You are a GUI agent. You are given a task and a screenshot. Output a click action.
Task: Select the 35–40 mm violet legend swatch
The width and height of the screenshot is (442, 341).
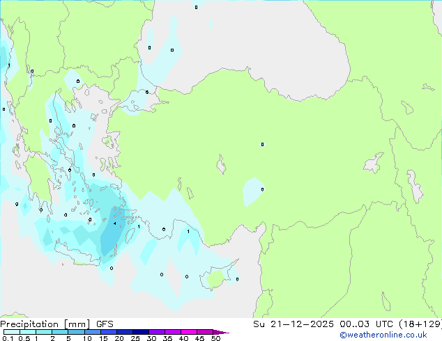tap(173, 332)
